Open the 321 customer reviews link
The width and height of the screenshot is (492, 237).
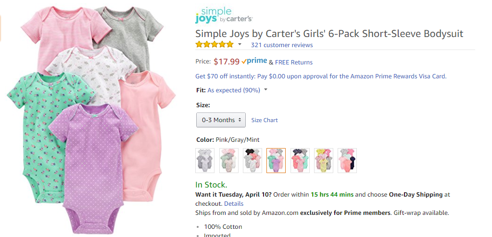281,45
